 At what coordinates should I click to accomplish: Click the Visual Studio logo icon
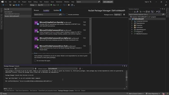[2, 2]
